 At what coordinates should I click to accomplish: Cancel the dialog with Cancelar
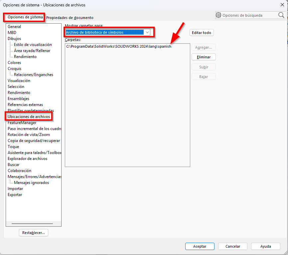click(233, 246)
